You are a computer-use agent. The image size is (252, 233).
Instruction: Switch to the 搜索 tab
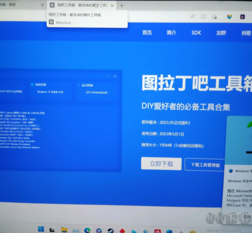point(22,5)
